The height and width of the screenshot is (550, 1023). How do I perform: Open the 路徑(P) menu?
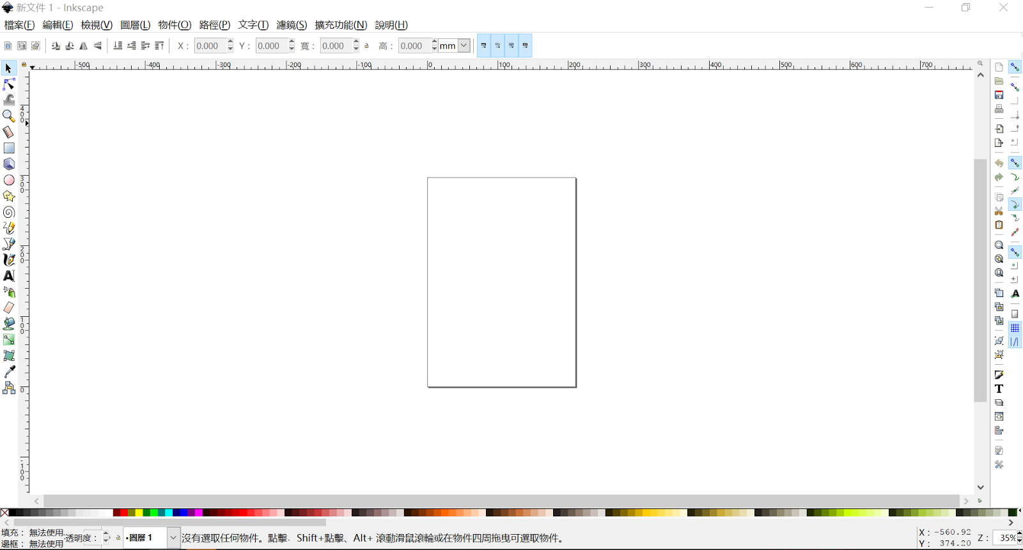pyautogui.click(x=214, y=25)
